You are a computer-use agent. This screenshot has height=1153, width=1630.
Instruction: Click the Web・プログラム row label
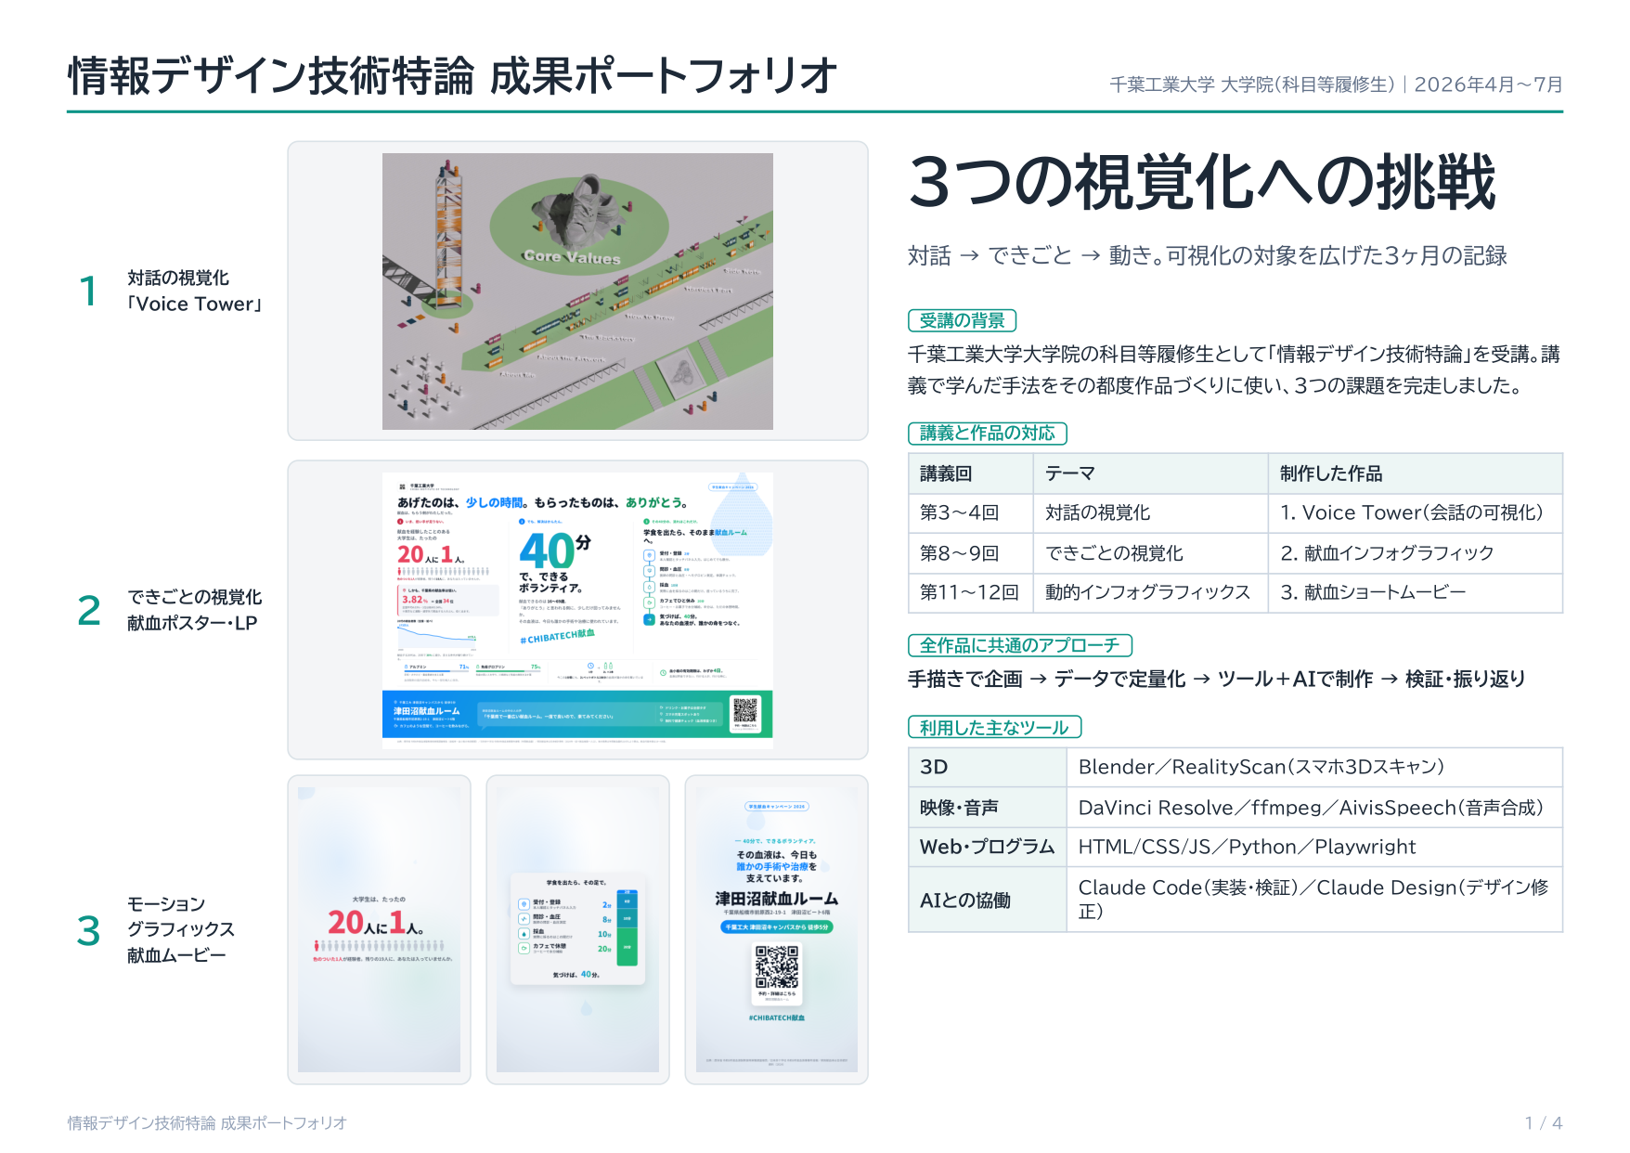[988, 847]
